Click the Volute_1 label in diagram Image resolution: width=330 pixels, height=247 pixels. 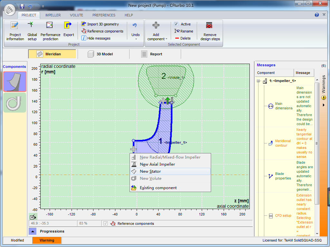[176, 78]
